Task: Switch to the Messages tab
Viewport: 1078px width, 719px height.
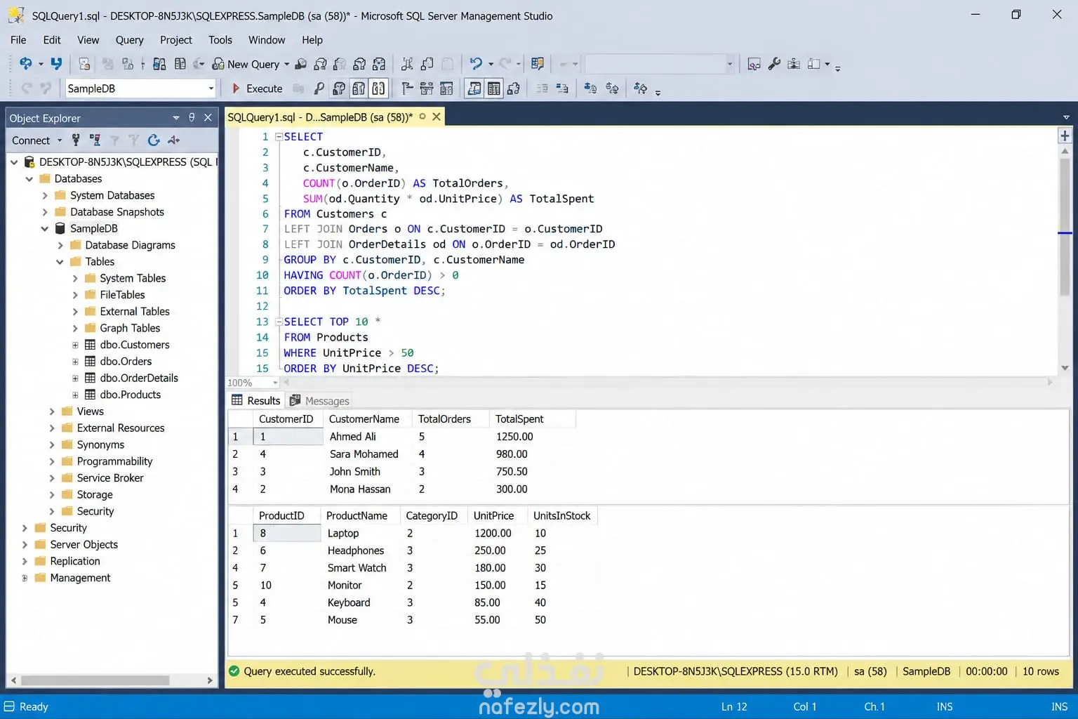Action: tap(320, 401)
